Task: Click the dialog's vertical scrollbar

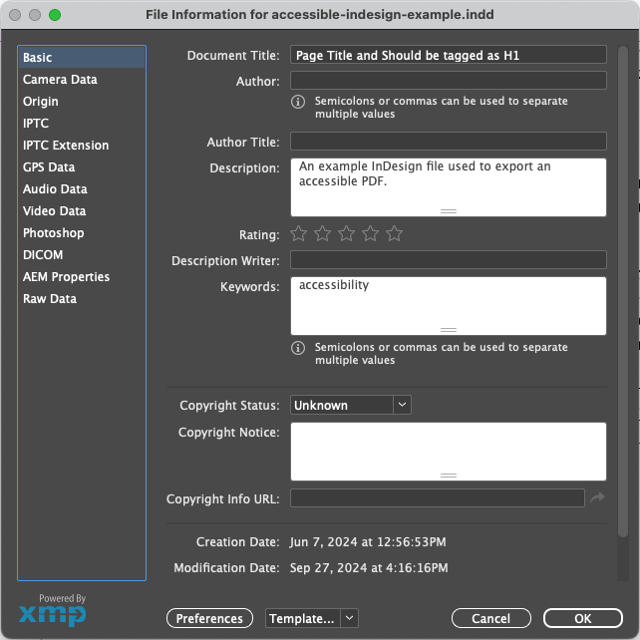Action: coord(623,299)
